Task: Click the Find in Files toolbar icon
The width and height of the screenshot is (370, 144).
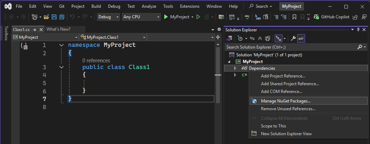Action: (x=221, y=17)
